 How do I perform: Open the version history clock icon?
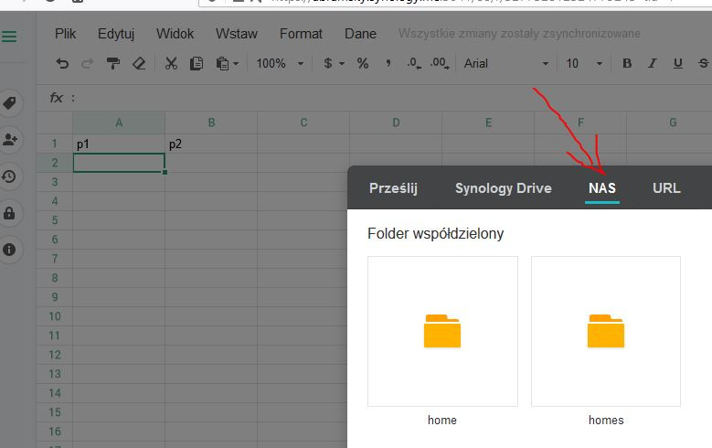(x=10, y=176)
